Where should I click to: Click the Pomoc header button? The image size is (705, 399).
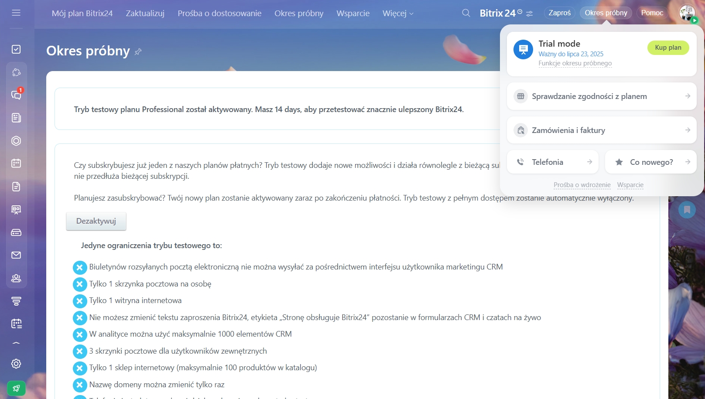point(652,13)
